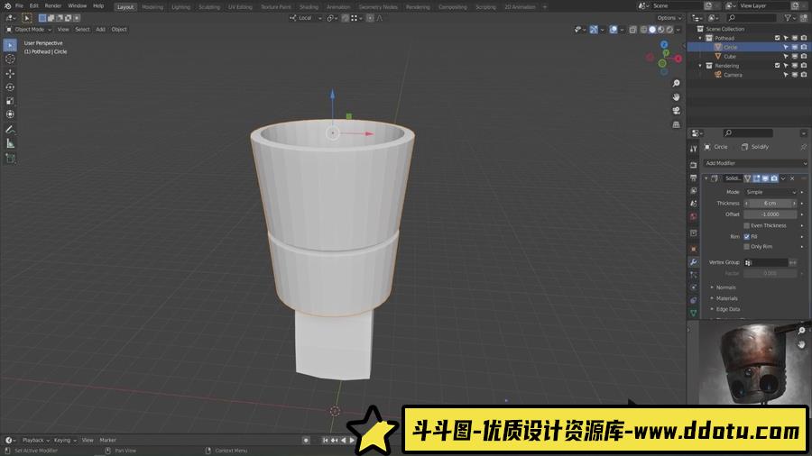Open the Add Modifier dropdown

(755, 163)
